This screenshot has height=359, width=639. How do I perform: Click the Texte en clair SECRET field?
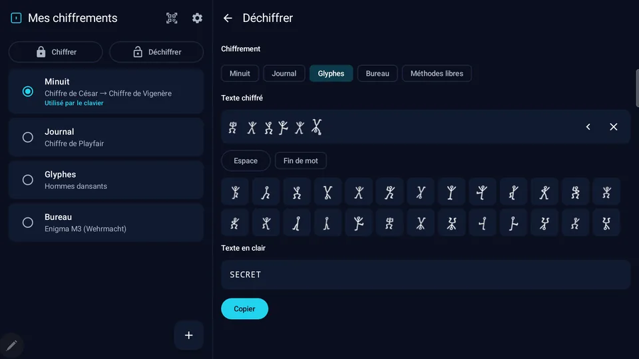[x=425, y=275]
